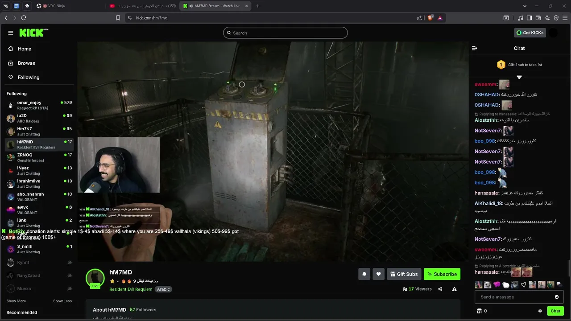Click the Gift Subs button

404,274
